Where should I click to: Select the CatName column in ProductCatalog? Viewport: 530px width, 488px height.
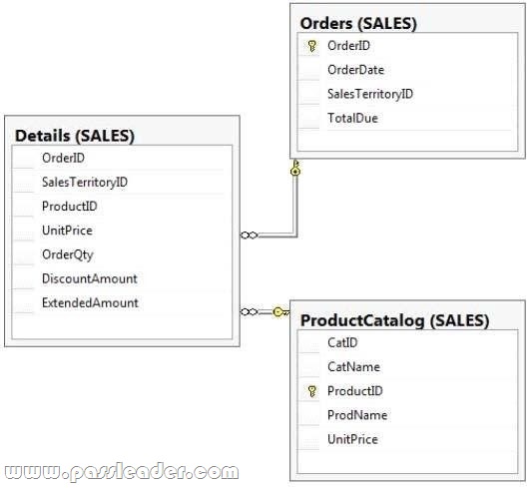407,367
